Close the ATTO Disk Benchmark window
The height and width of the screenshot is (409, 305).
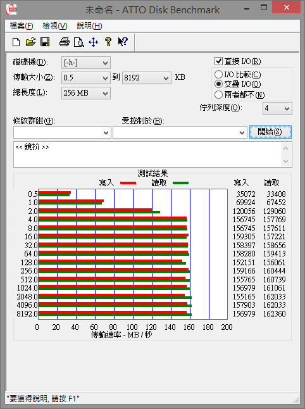[x=287, y=8]
